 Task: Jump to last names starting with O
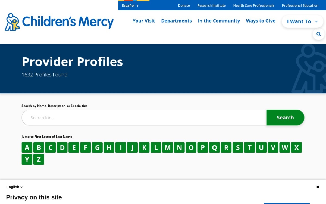[191, 147]
